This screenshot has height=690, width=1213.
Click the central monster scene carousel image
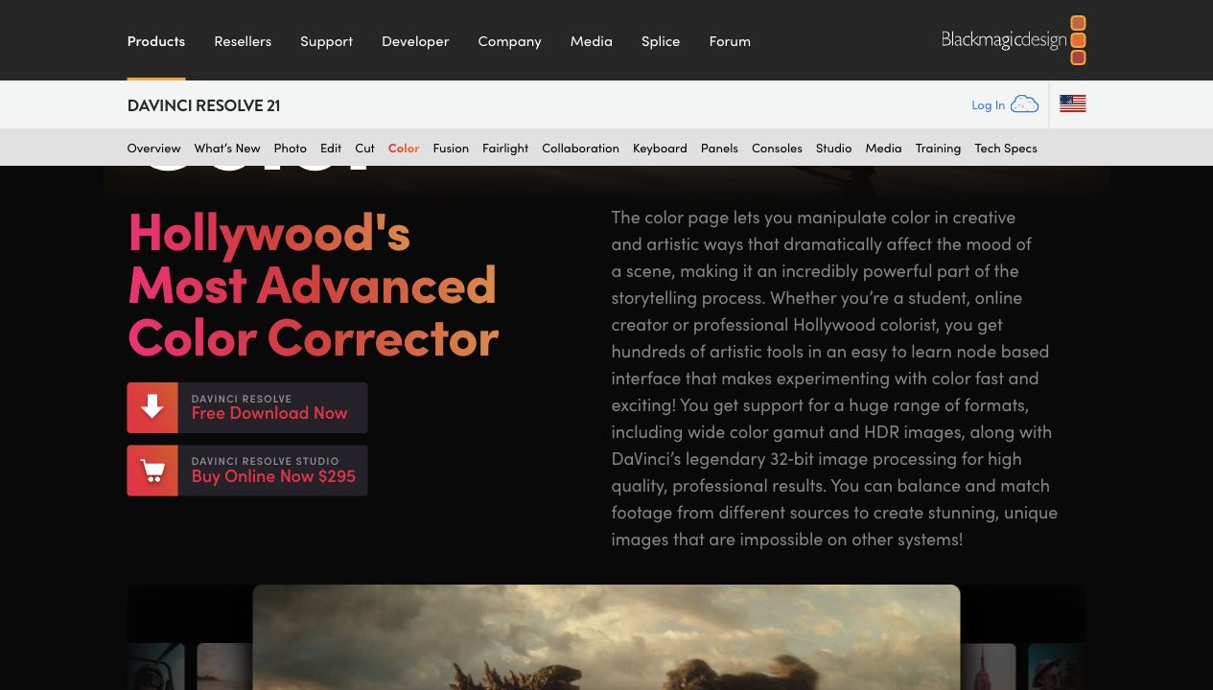606,637
